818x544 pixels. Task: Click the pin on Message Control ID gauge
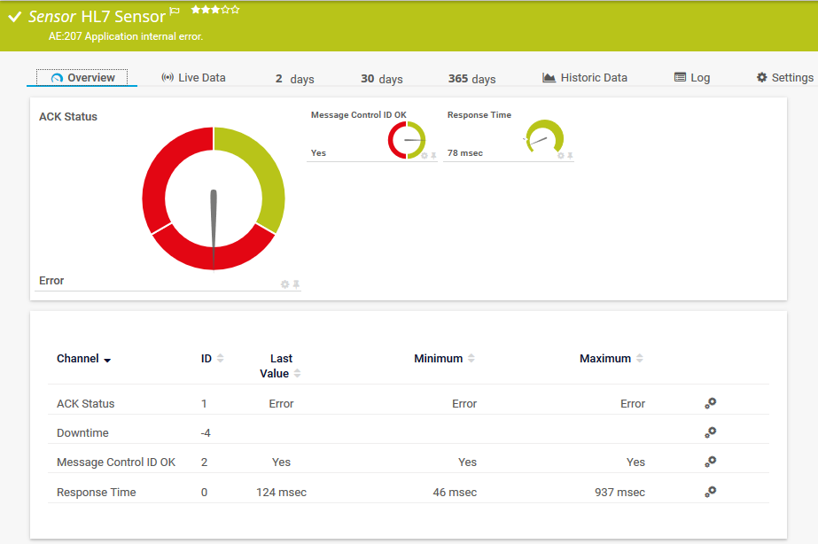point(433,156)
